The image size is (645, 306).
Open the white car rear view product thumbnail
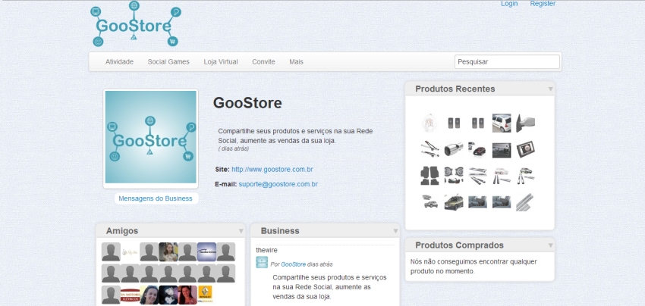pos(502,123)
